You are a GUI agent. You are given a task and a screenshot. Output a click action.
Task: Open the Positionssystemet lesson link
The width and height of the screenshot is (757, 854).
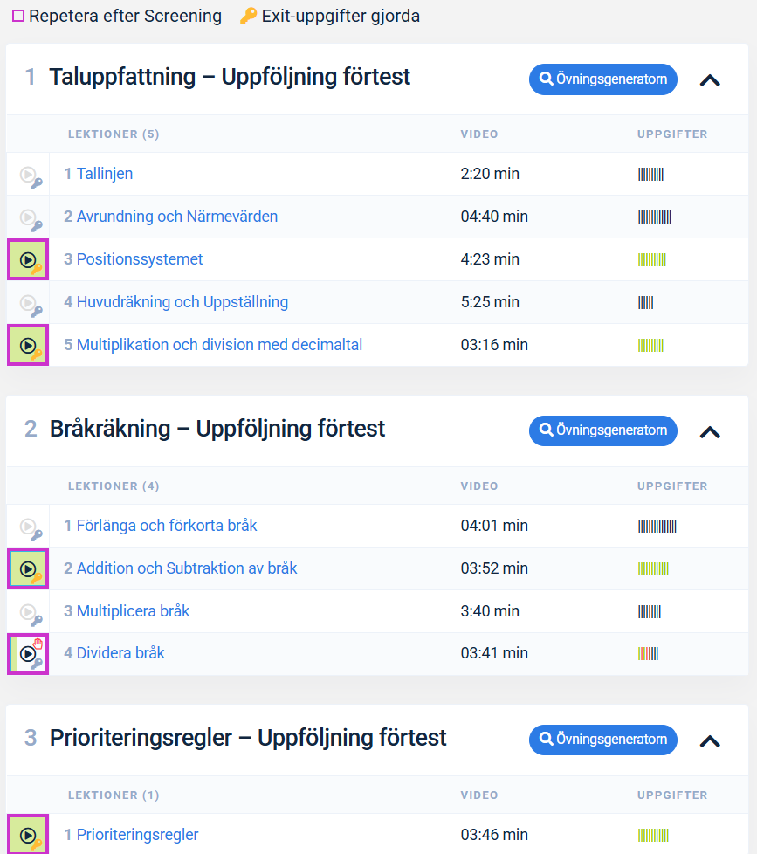pos(139,259)
